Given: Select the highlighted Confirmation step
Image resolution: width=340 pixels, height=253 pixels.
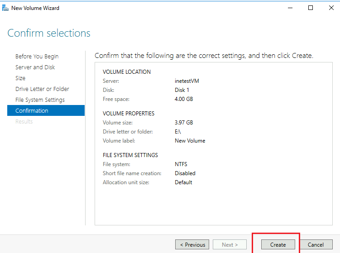Looking at the screenshot, I should tap(32, 111).
